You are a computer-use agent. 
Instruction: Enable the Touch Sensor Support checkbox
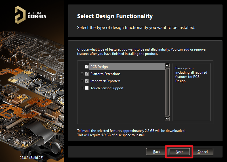pyautogui.click(x=87, y=88)
